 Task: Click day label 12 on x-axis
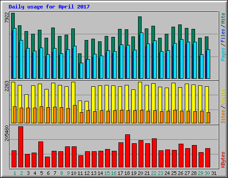tap(87, 173)
